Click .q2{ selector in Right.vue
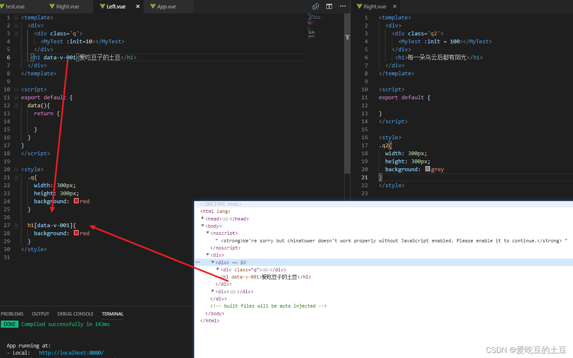 pos(385,146)
